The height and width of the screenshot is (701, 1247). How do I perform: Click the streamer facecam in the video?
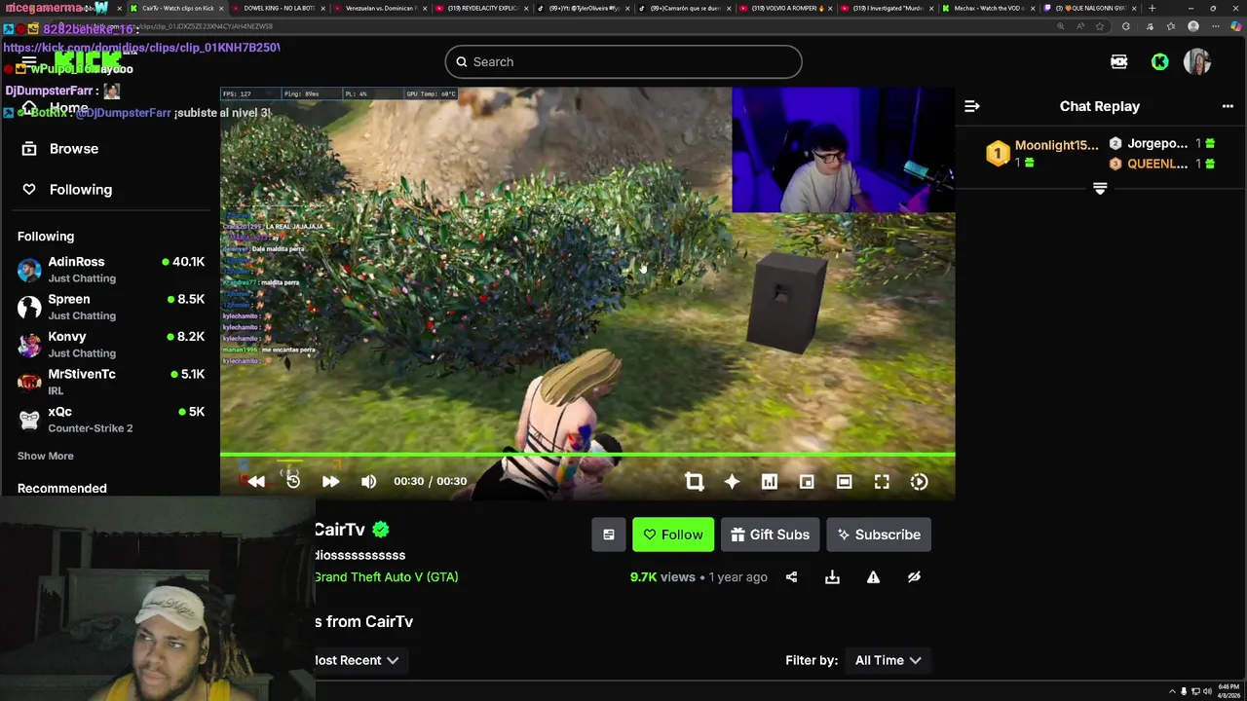tap(843, 150)
